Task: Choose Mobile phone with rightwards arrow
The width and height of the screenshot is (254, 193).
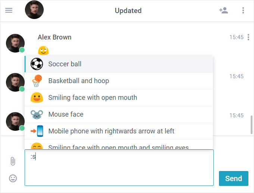Action: pyautogui.click(x=119, y=131)
